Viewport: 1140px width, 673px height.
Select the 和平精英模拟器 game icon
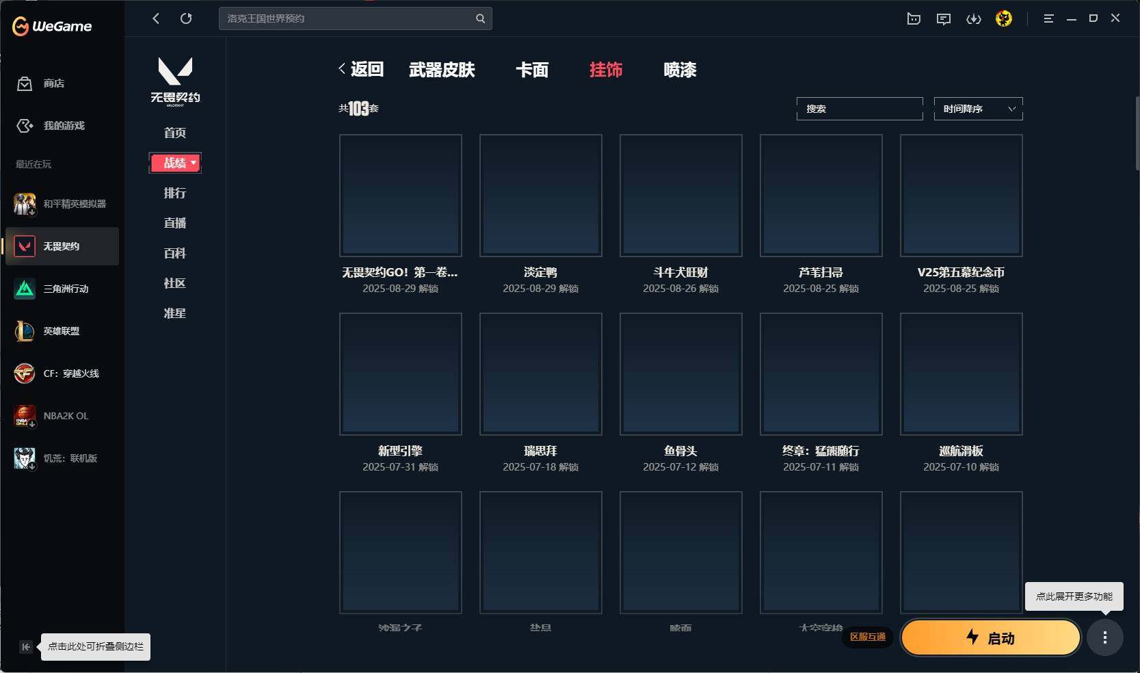(x=25, y=204)
